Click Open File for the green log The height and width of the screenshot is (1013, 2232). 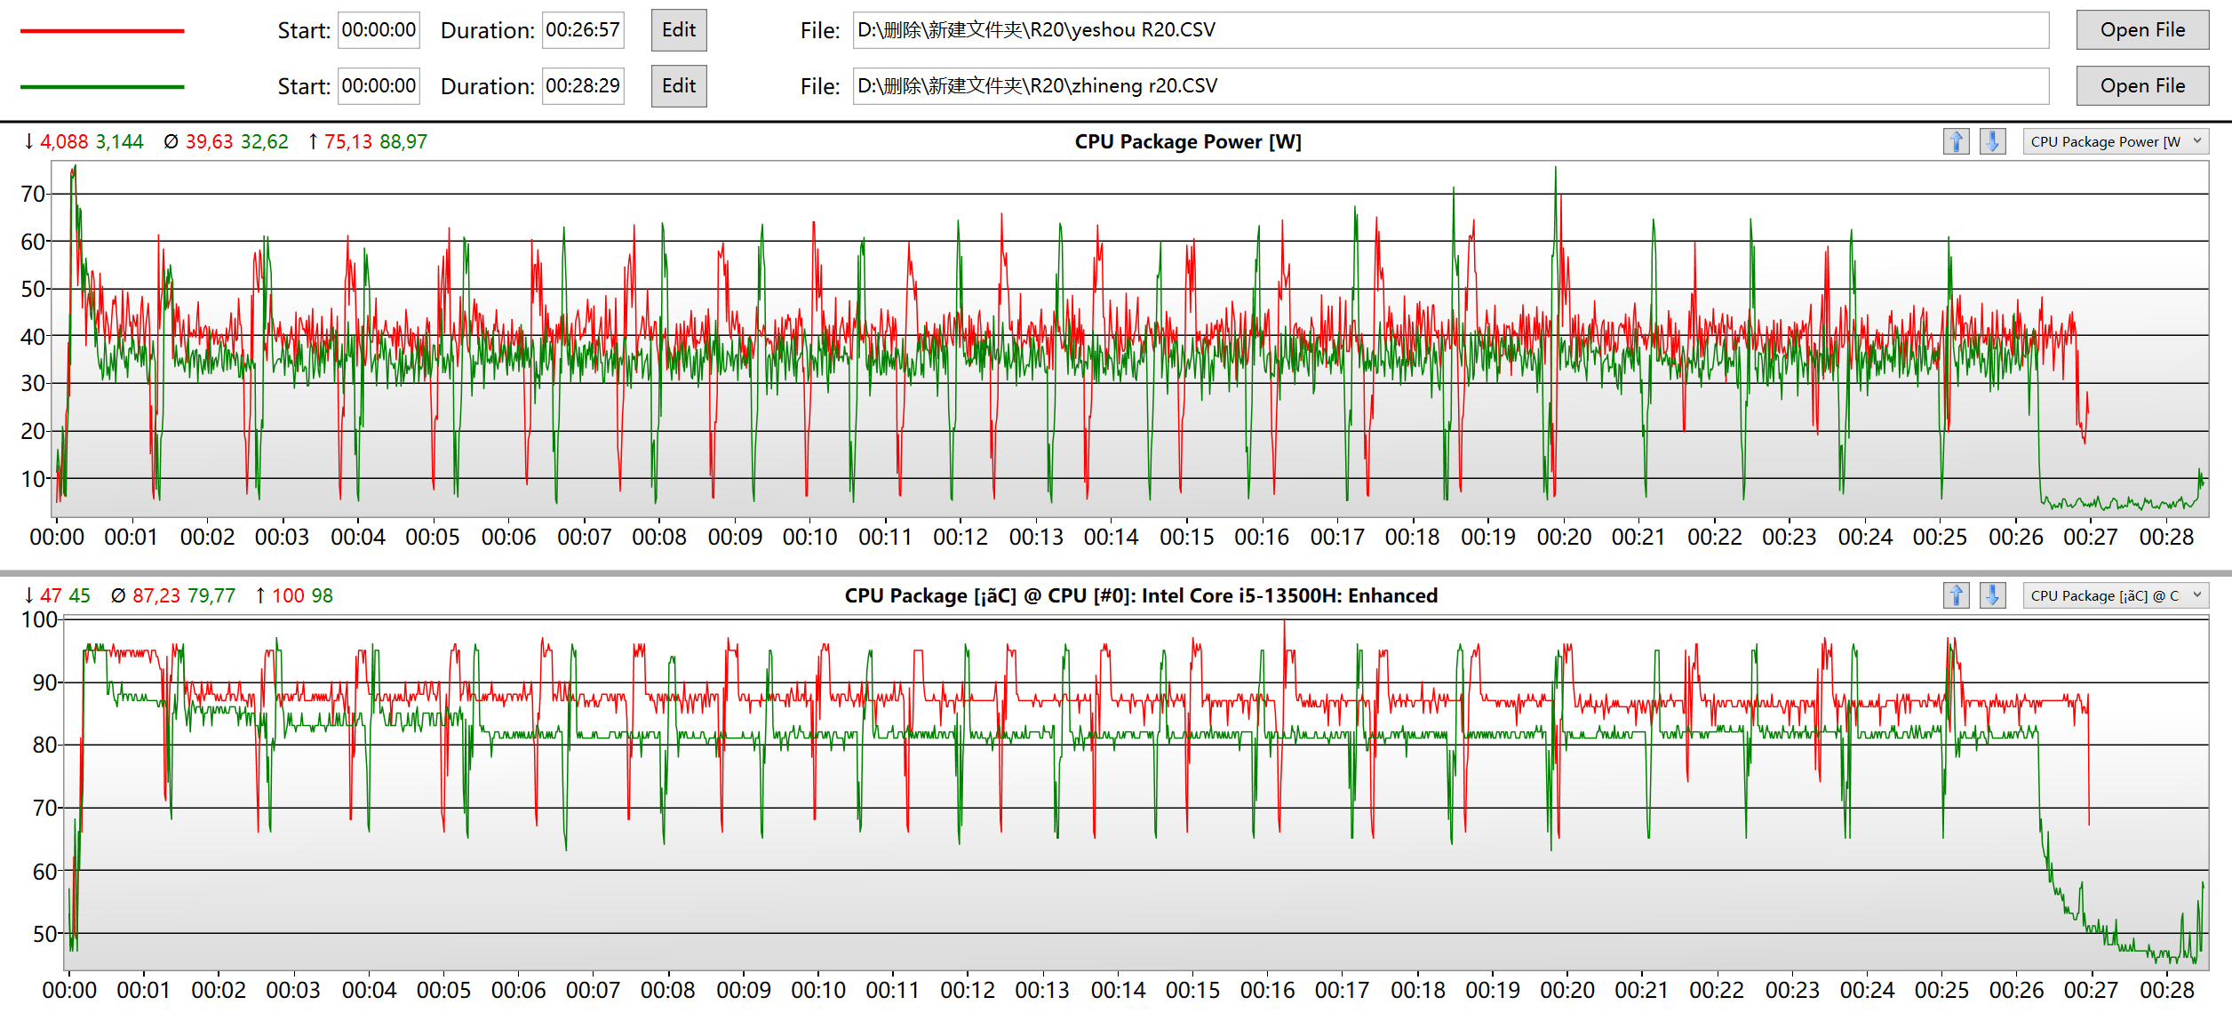coord(2142,86)
